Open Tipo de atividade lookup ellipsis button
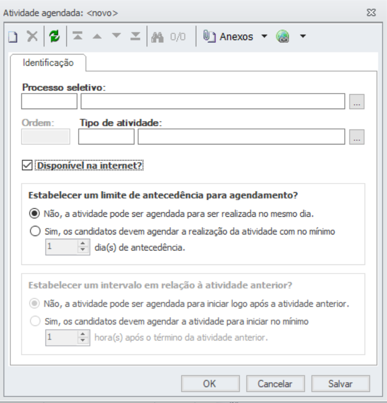 click(356, 137)
